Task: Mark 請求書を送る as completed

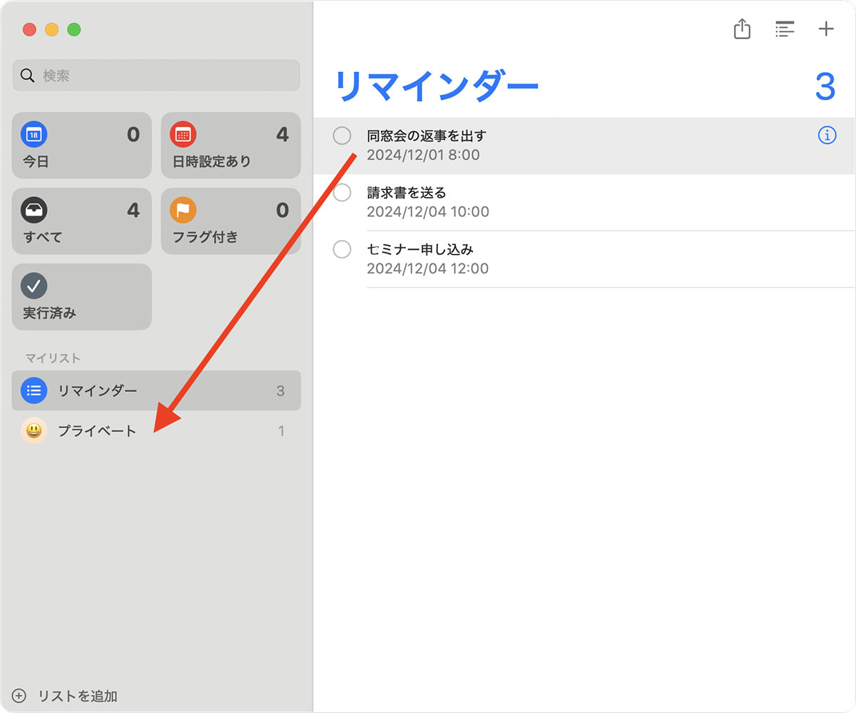Action: pos(342,192)
